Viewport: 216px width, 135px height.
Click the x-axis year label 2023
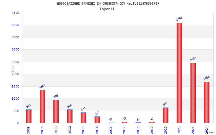[x=193, y=130]
